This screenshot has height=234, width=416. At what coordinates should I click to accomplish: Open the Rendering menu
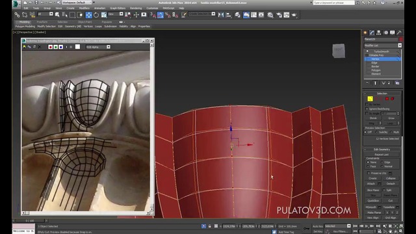click(136, 8)
